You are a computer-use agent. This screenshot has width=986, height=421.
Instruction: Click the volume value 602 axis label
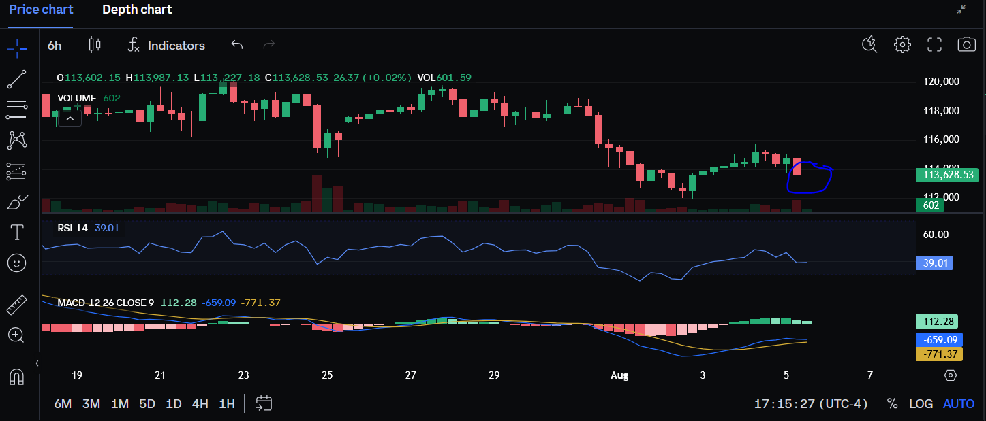(x=930, y=205)
